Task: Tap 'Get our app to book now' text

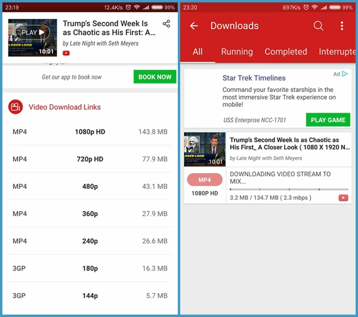Action: coord(72,77)
